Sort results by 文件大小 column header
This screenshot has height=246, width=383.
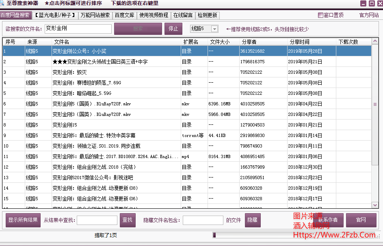click(220, 42)
